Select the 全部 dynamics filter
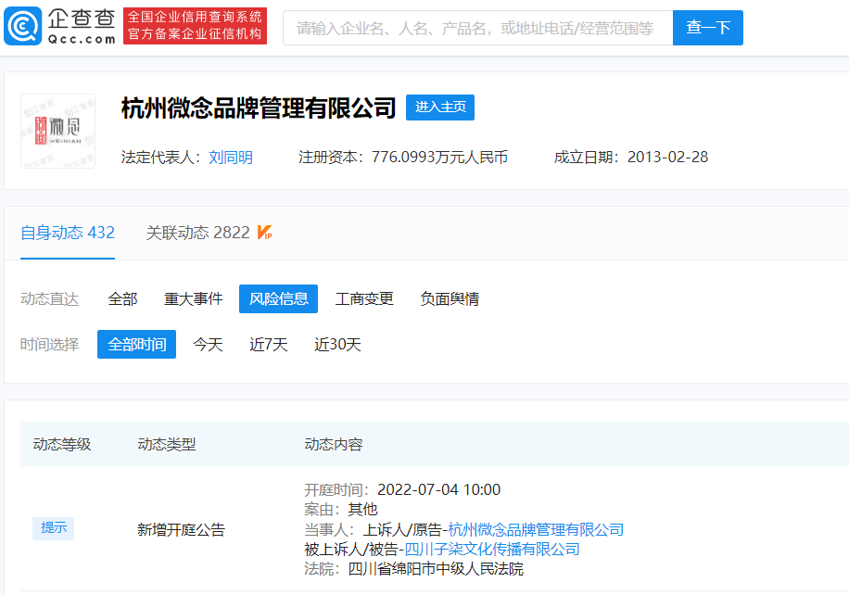849x595 pixels. [x=123, y=298]
